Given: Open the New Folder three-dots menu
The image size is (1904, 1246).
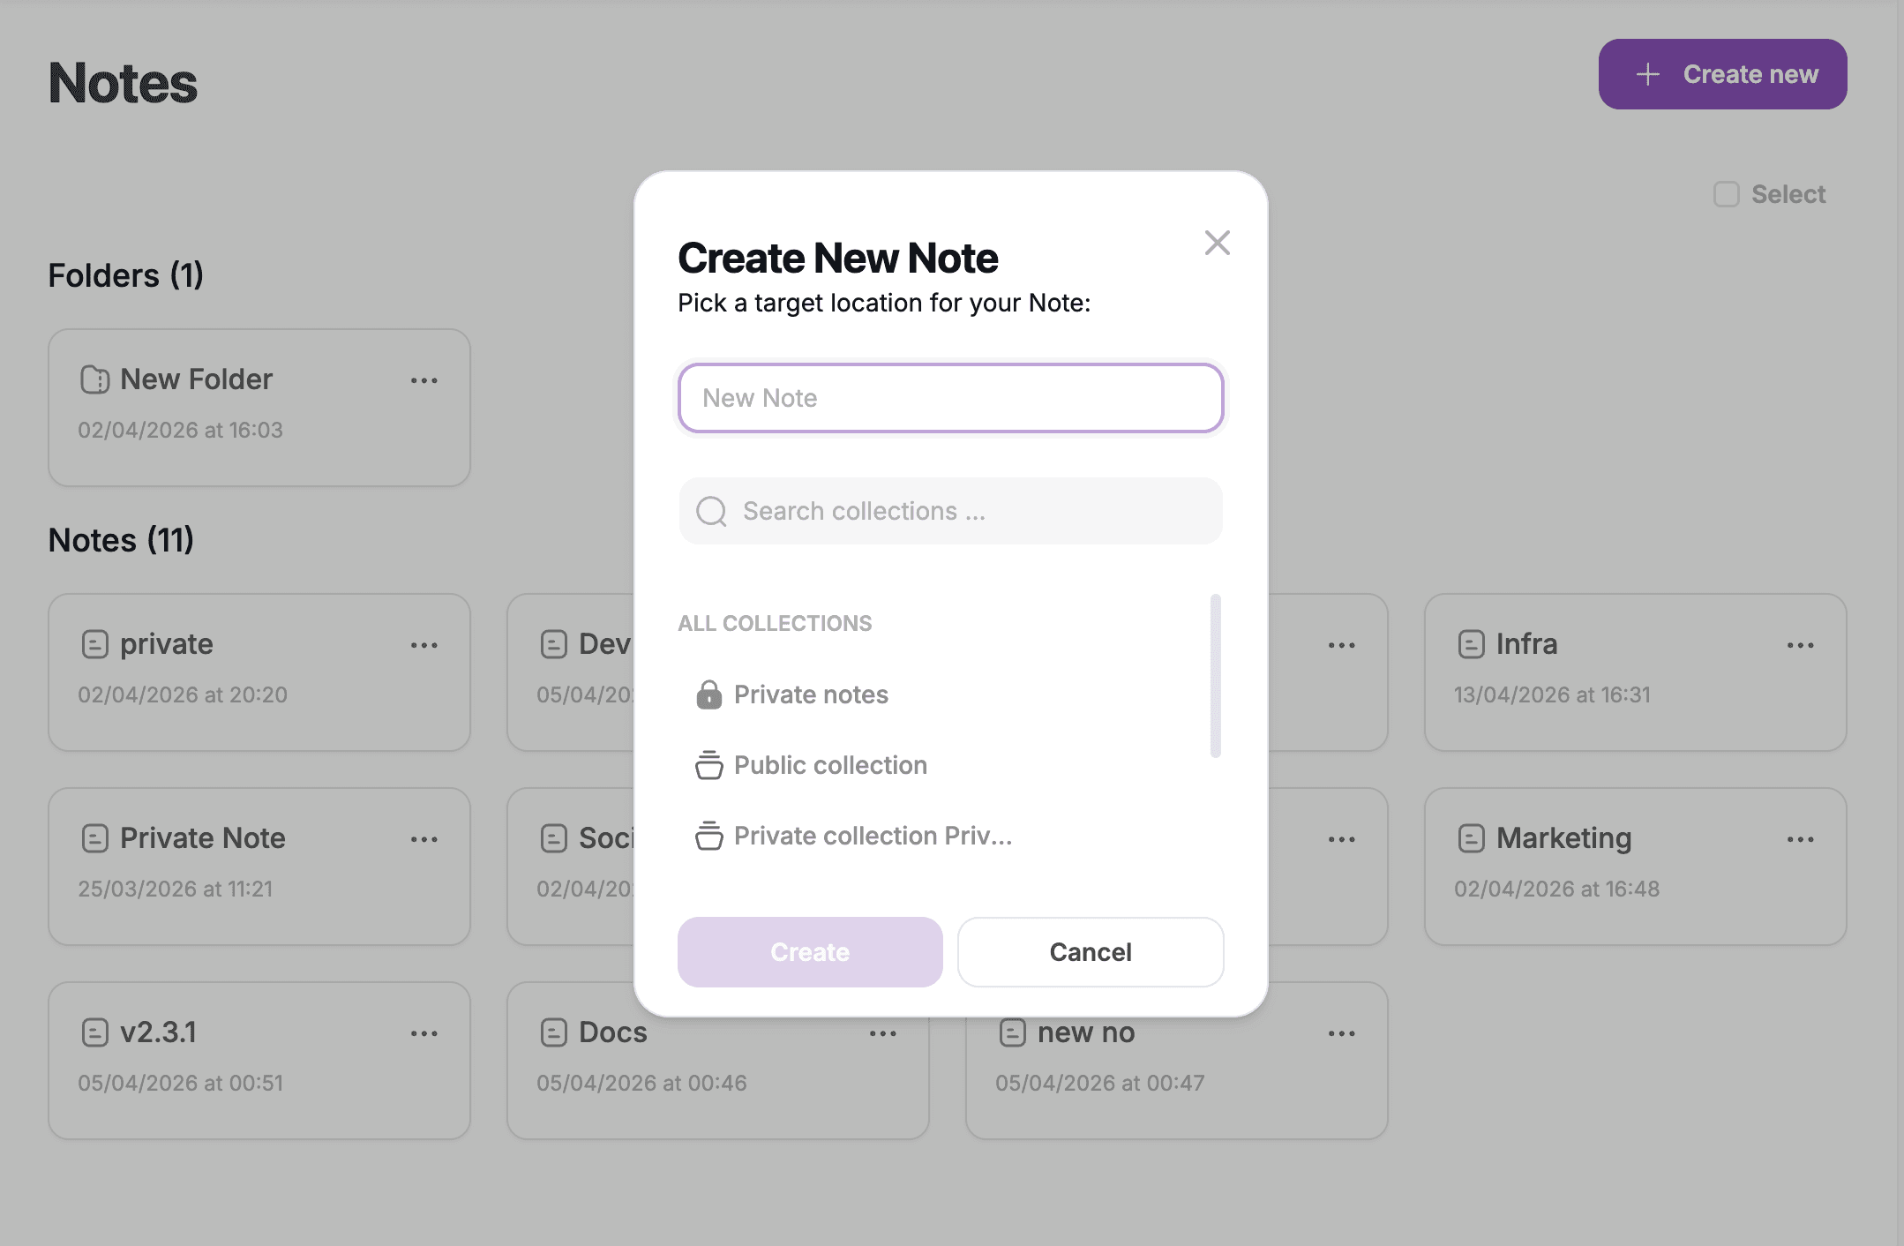Looking at the screenshot, I should 424,380.
